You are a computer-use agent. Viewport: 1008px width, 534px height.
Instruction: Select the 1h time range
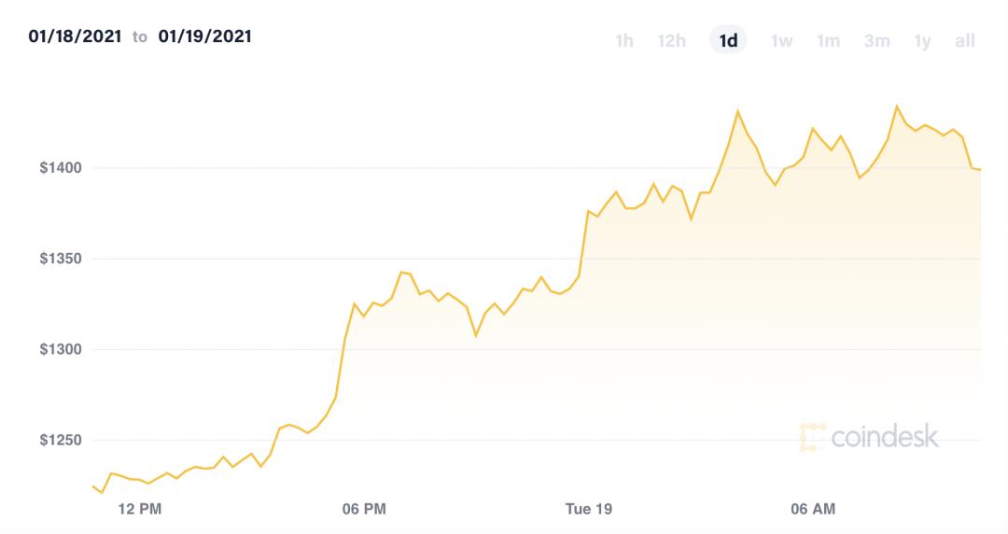tap(624, 40)
